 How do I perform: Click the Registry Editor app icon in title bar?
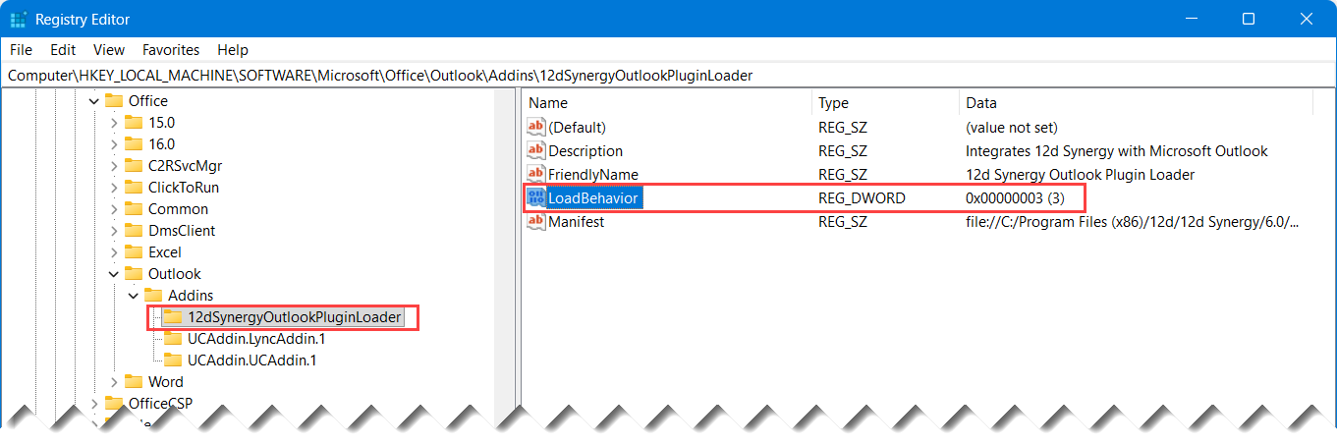[x=18, y=19]
